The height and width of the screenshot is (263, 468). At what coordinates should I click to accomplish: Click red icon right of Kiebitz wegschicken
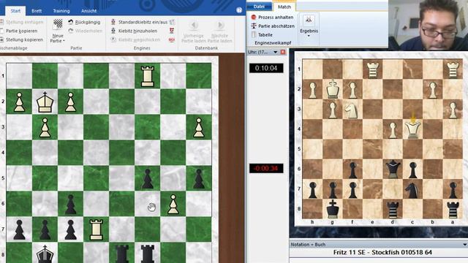[172, 39]
